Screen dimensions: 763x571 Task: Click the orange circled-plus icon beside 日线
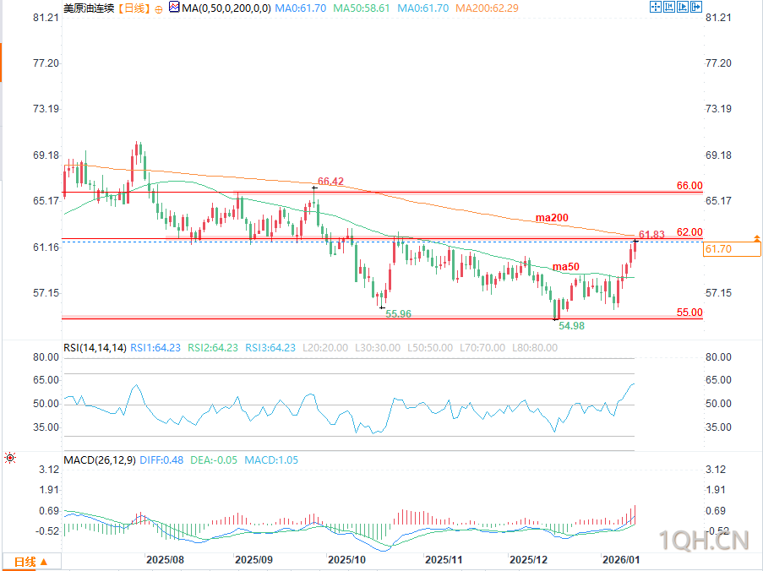pyautogui.click(x=159, y=9)
